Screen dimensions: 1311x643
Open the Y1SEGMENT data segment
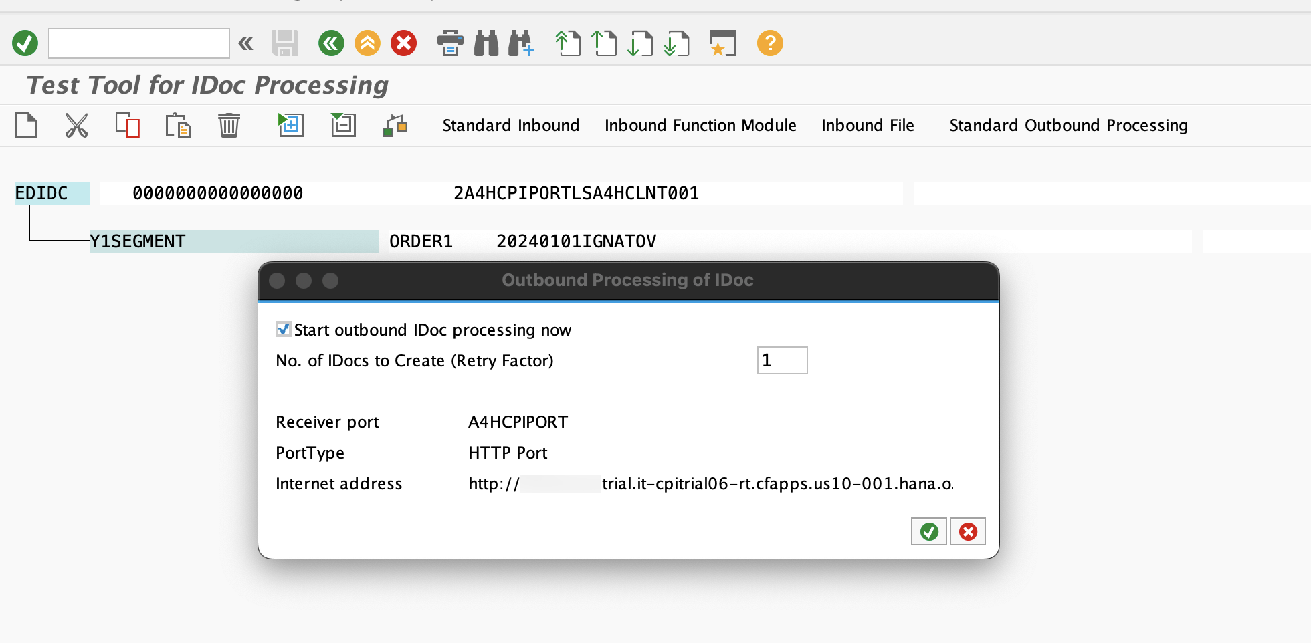pos(137,241)
